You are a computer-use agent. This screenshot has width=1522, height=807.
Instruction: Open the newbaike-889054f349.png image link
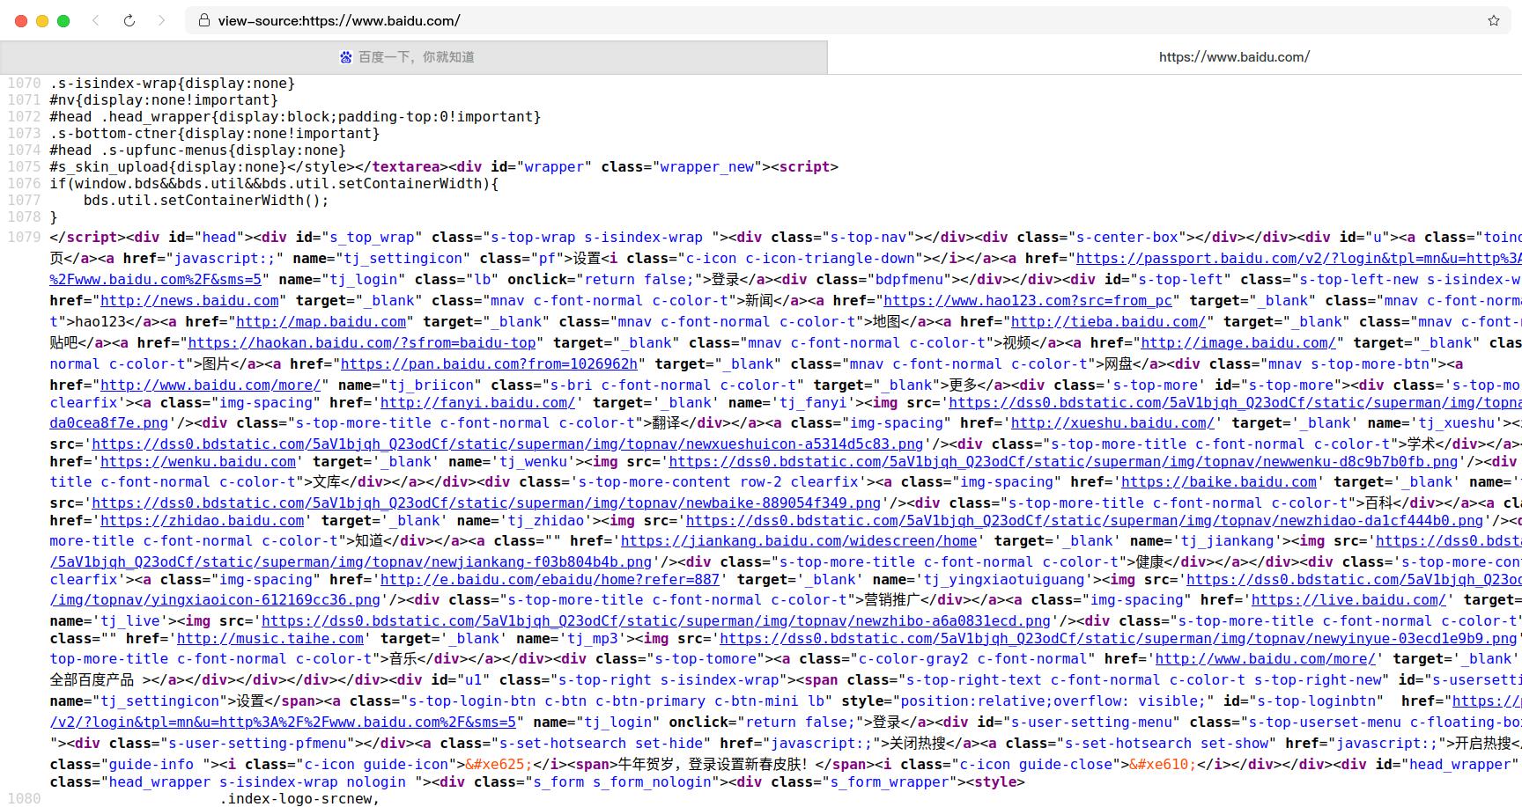(x=486, y=503)
